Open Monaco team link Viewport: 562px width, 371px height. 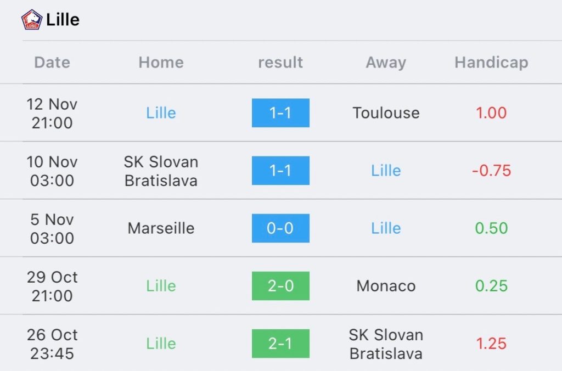point(386,286)
